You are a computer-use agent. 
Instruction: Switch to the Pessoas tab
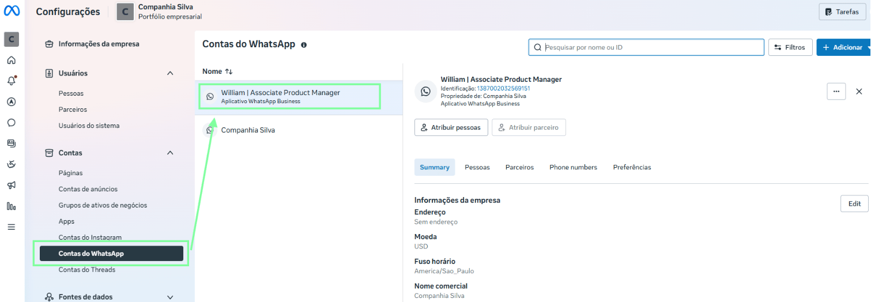477,167
